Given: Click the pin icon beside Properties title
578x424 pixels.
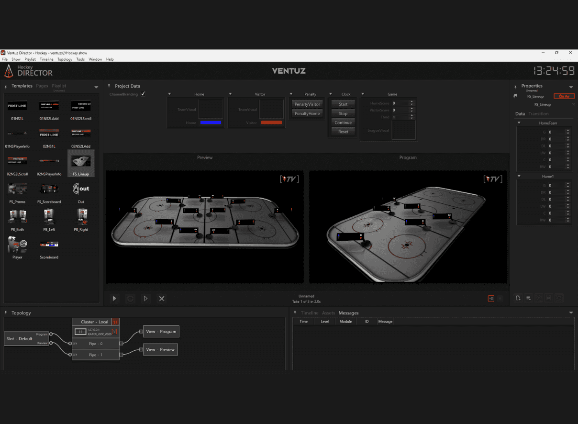Looking at the screenshot, I should (x=516, y=86).
